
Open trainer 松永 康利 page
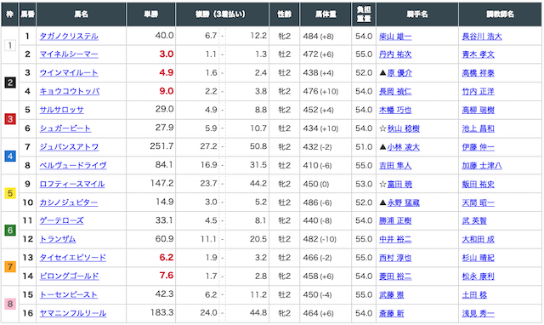(478, 277)
